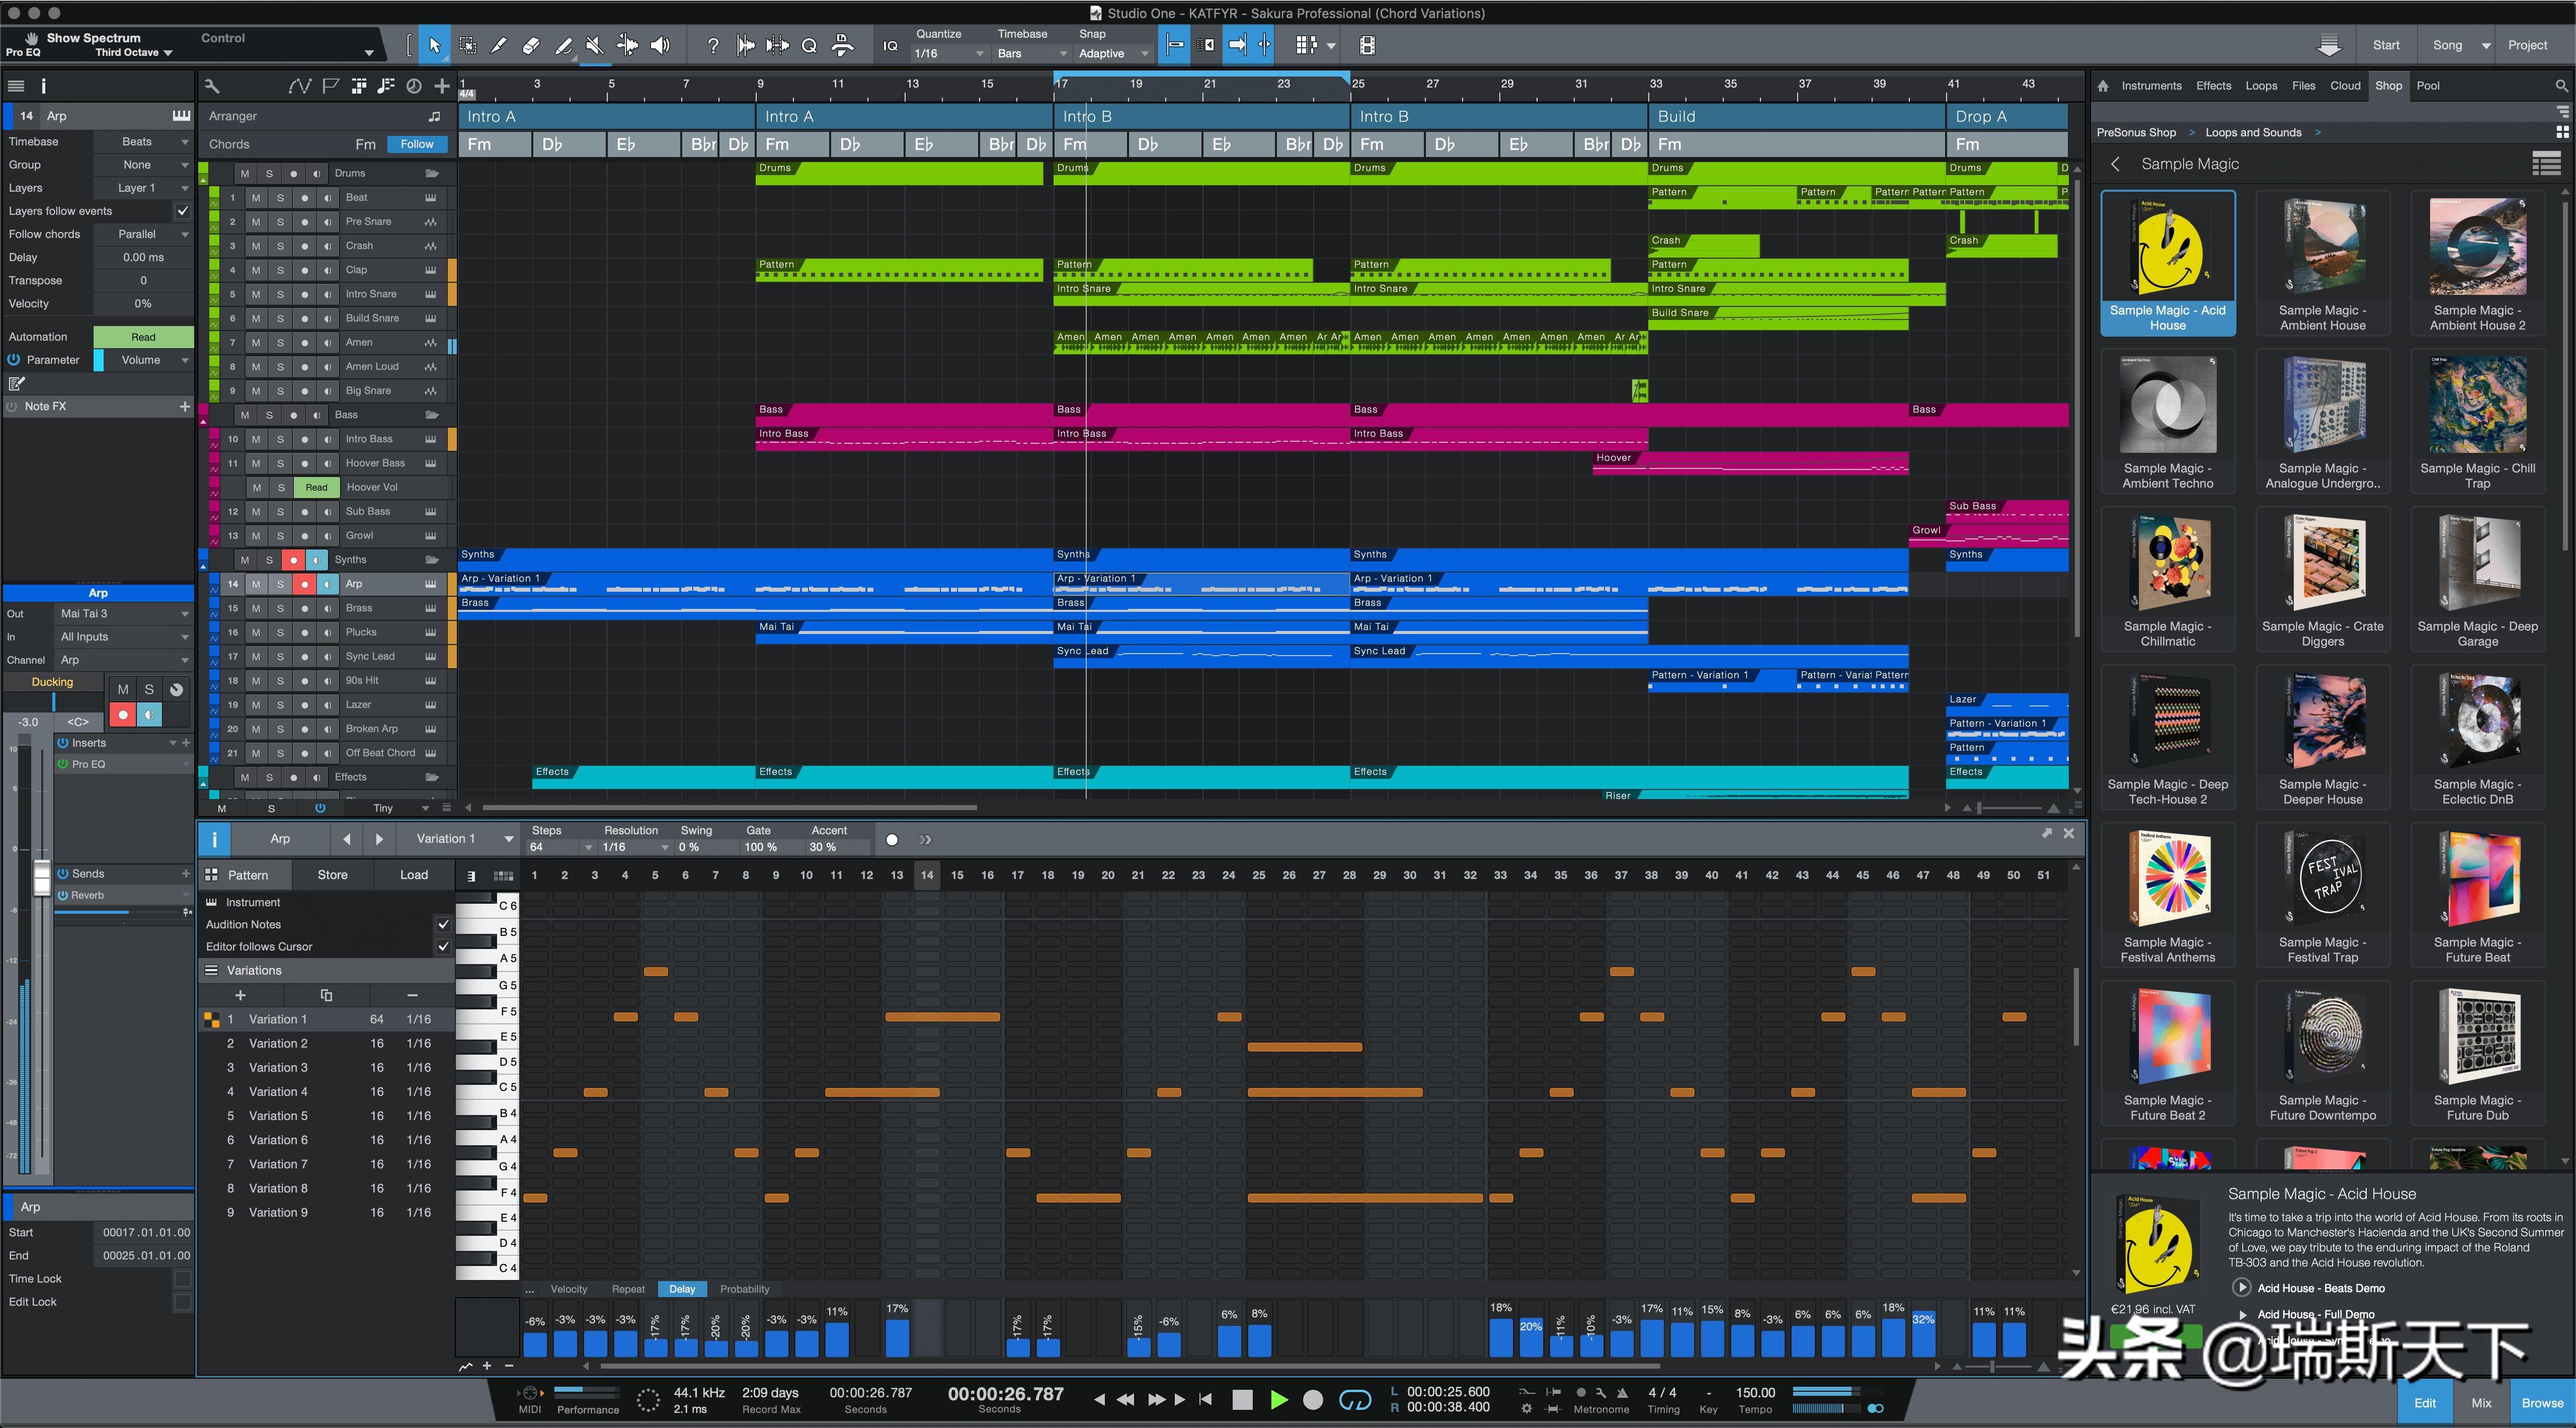Open Sample Magic - Chill Trap thumbnail
This screenshot has width=2576, height=1428.
click(x=2477, y=422)
